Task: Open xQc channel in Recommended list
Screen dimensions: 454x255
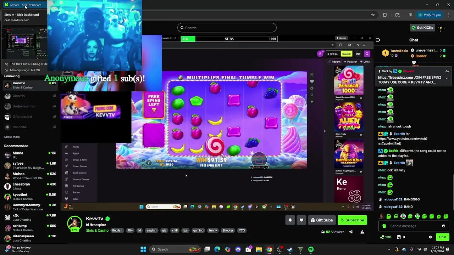Action: point(30,217)
